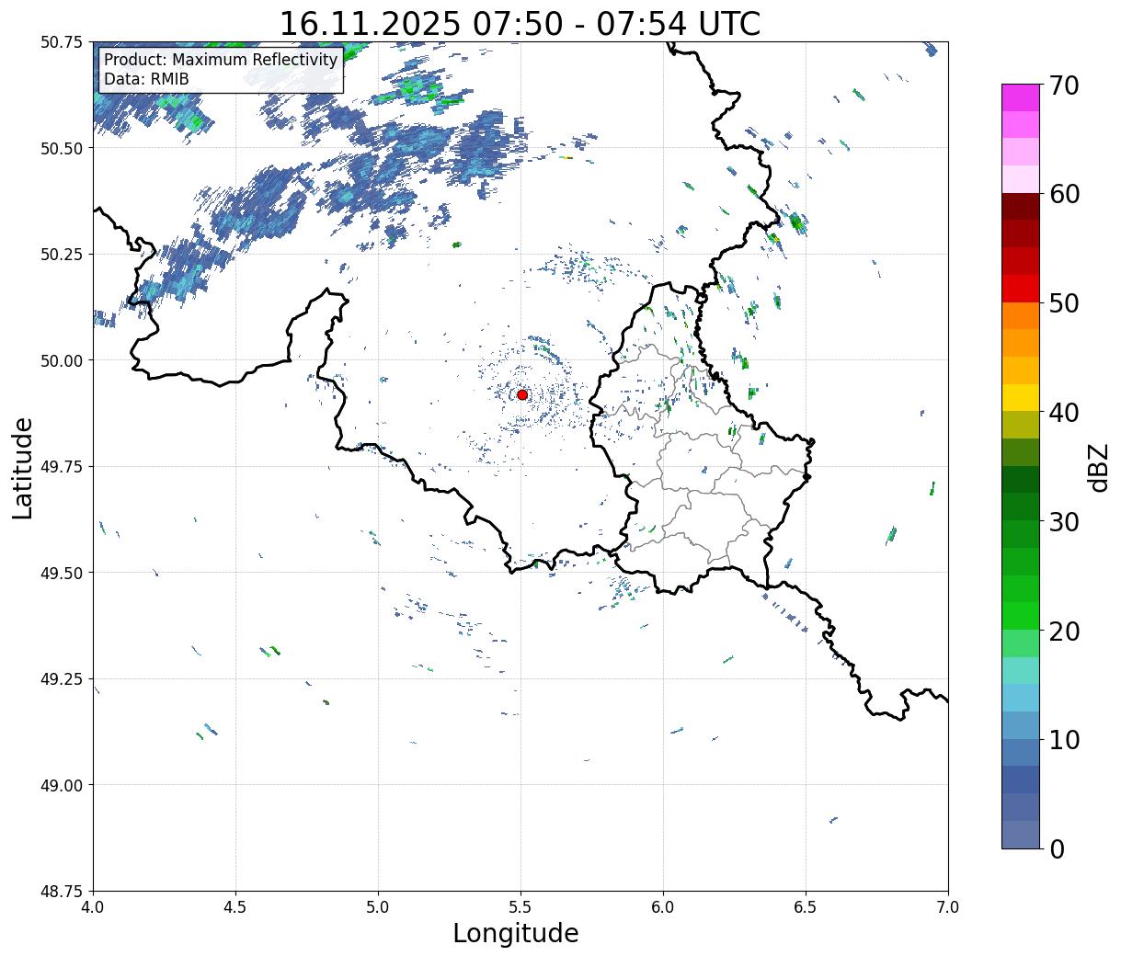Viewport: 1121px width, 956px height.
Task: Click the dark maroon swatch just below 60 dBZ
Action: 1021,207
